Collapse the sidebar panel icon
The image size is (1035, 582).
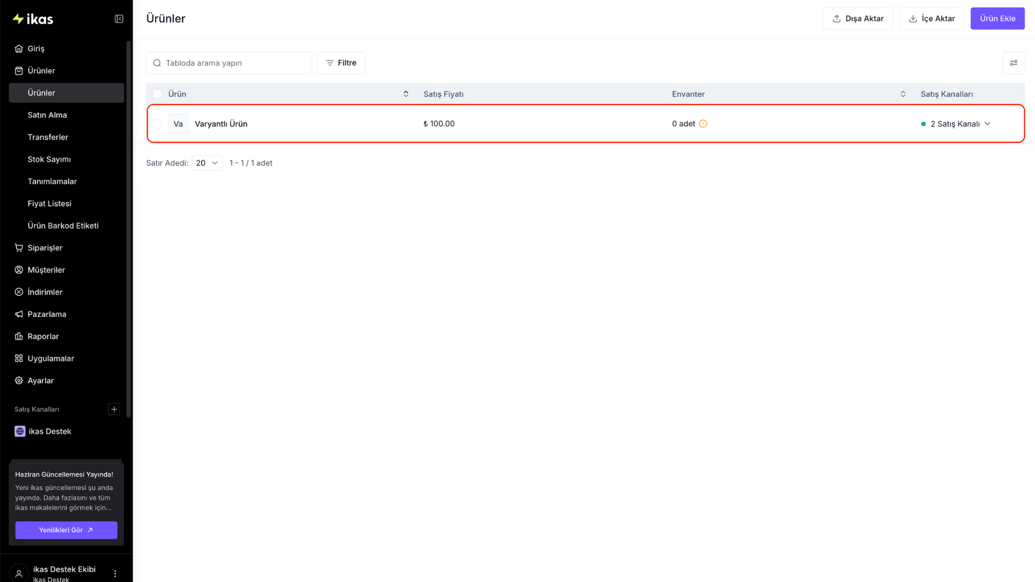click(119, 19)
